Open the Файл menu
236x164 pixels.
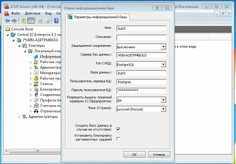coord(16,13)
